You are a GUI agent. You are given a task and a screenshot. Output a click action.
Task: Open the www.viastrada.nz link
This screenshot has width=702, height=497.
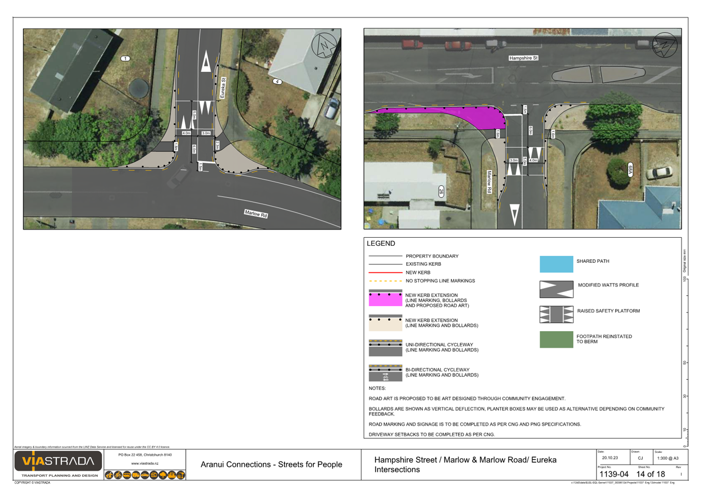pyautogui.click(x=145, y=463)
